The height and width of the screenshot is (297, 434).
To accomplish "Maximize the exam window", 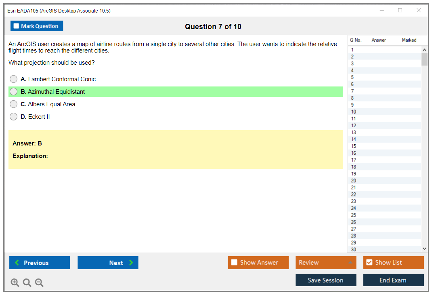I will click(400, 11).
